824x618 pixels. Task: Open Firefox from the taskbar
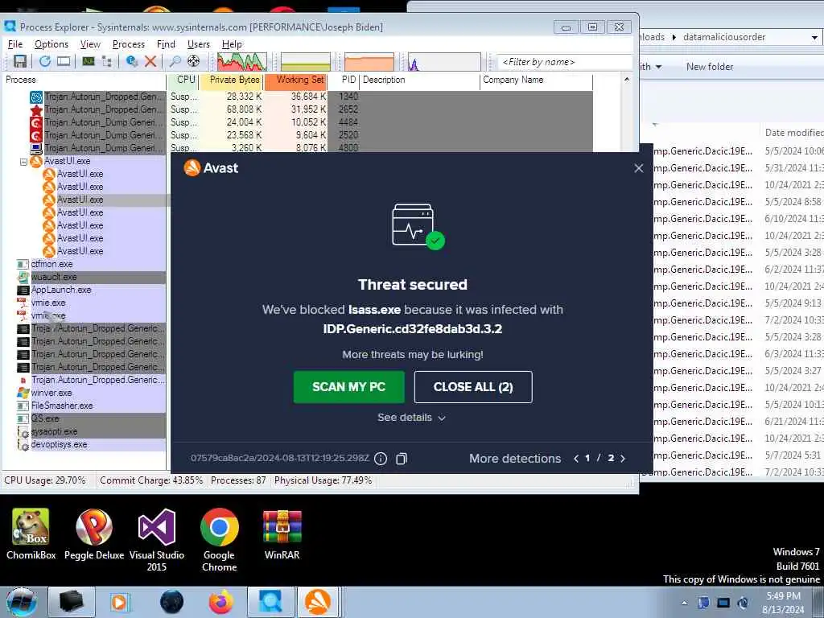point(220,602)
